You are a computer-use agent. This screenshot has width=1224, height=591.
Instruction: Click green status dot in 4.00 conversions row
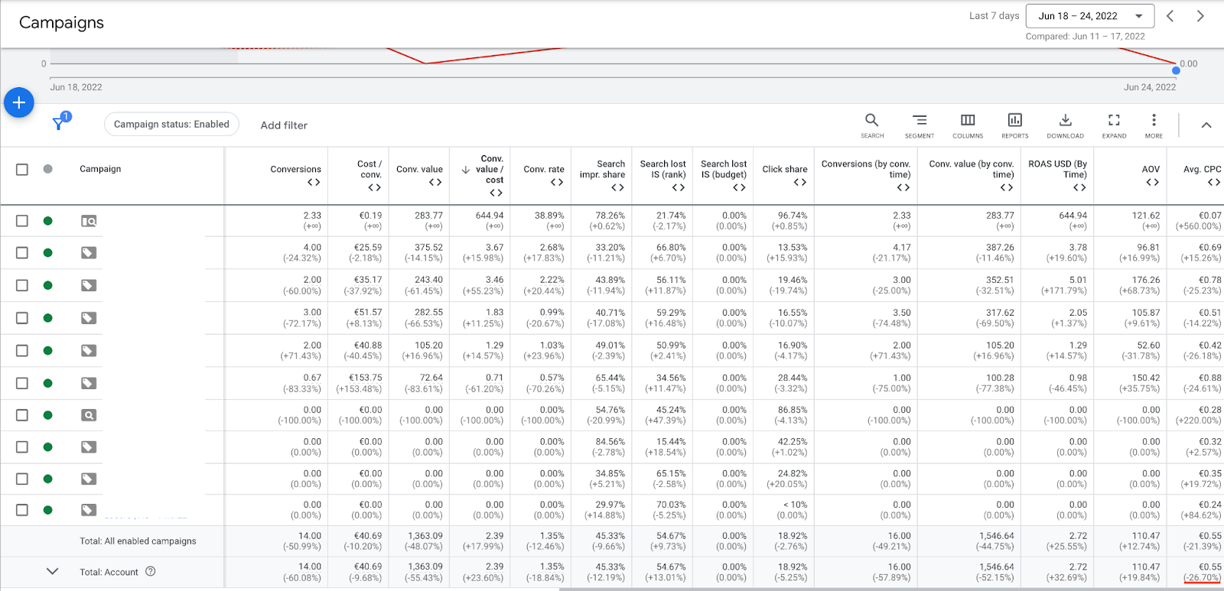[48, 253]
